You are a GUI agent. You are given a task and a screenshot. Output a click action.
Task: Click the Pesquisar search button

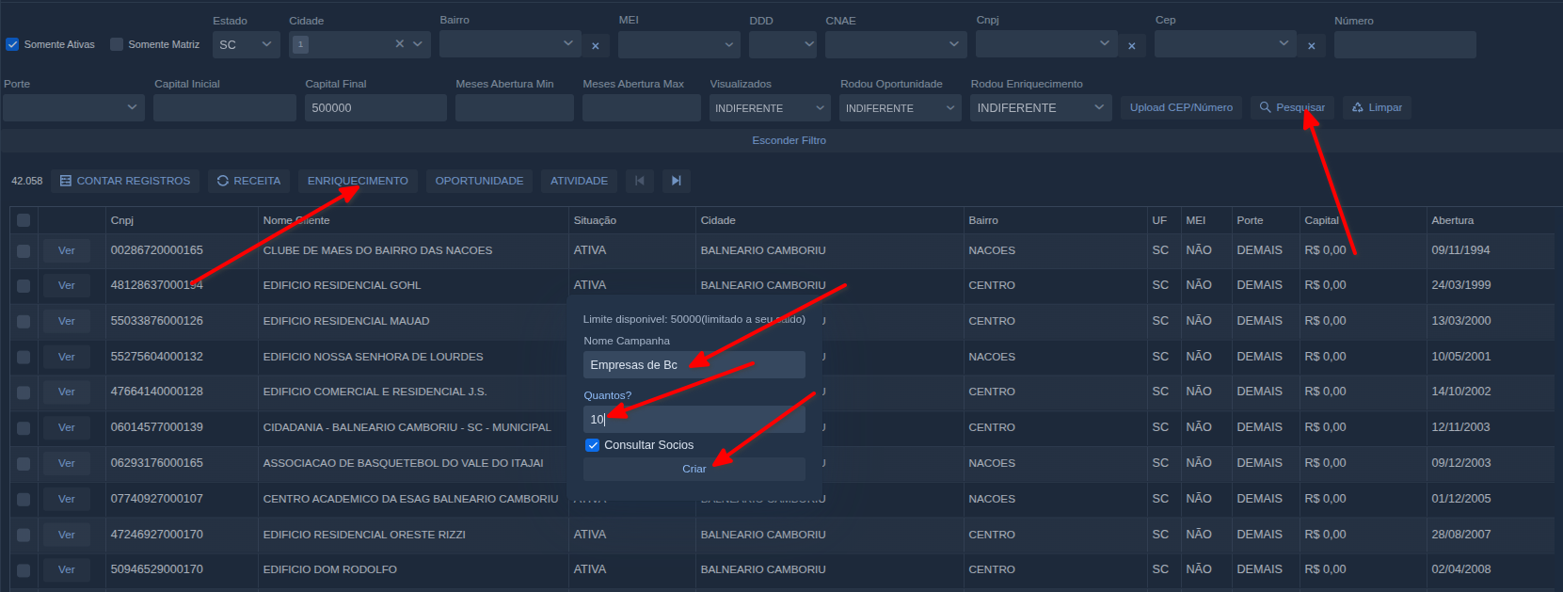coord(1292,107)
